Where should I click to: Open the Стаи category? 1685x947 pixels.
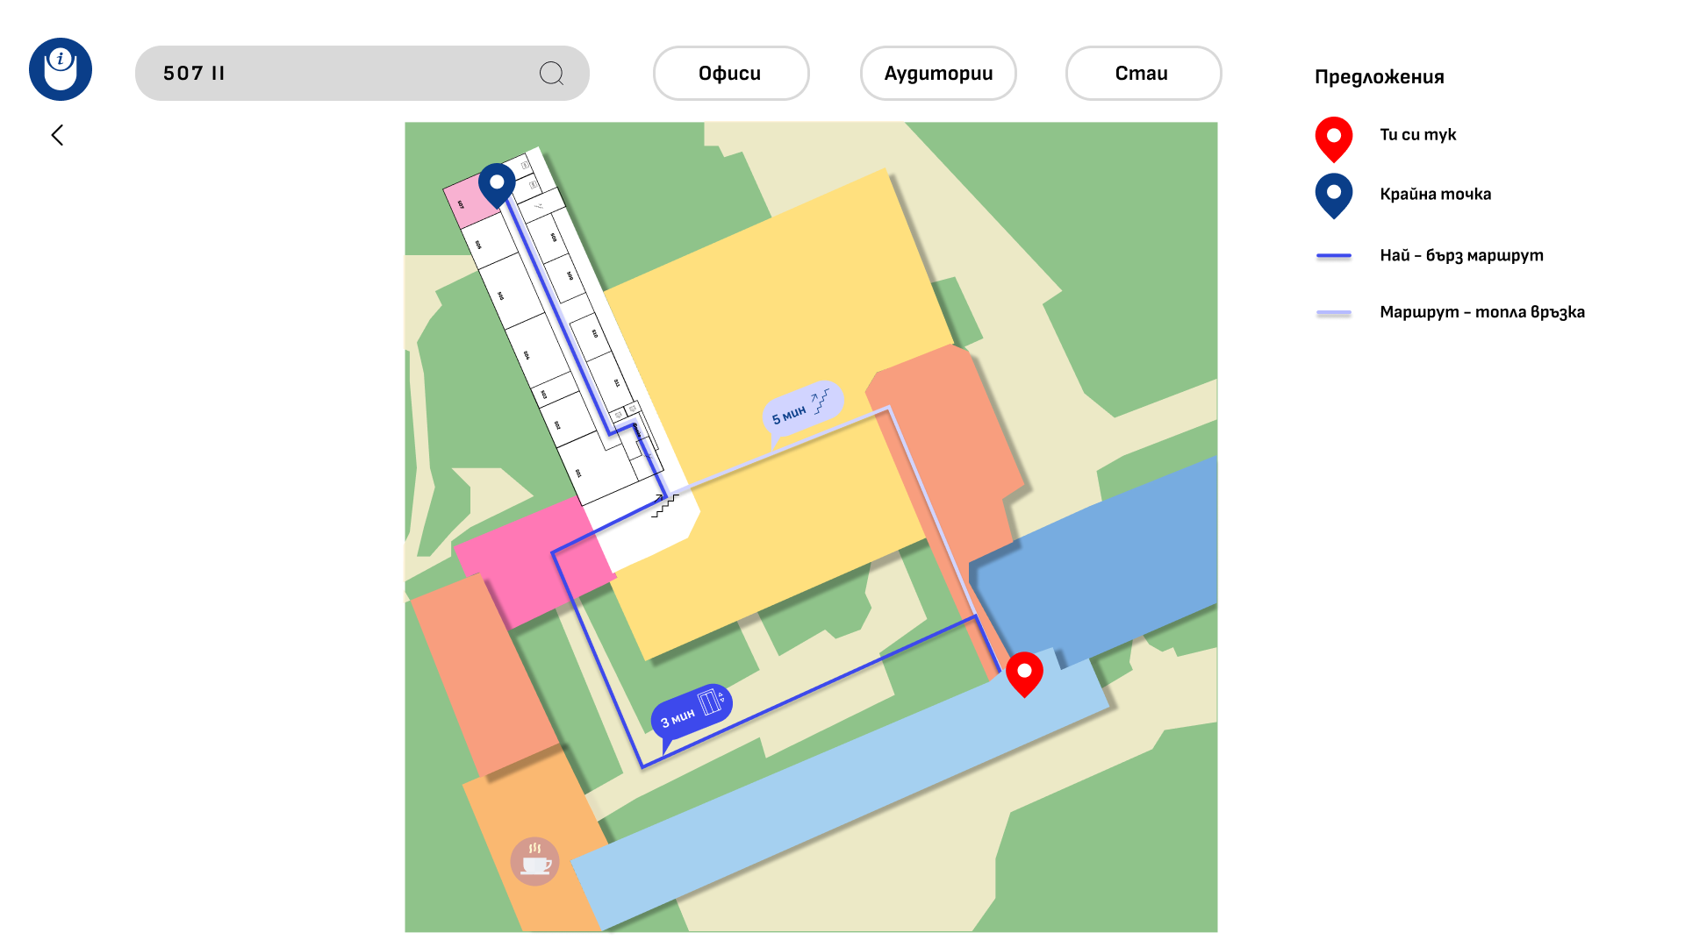click(1143, 74)
